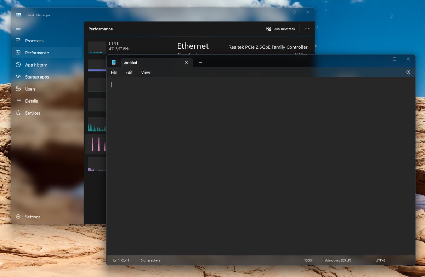
Task: Open the Services puzzle icon
Action: pyautogui.click(x=18, y=113)
